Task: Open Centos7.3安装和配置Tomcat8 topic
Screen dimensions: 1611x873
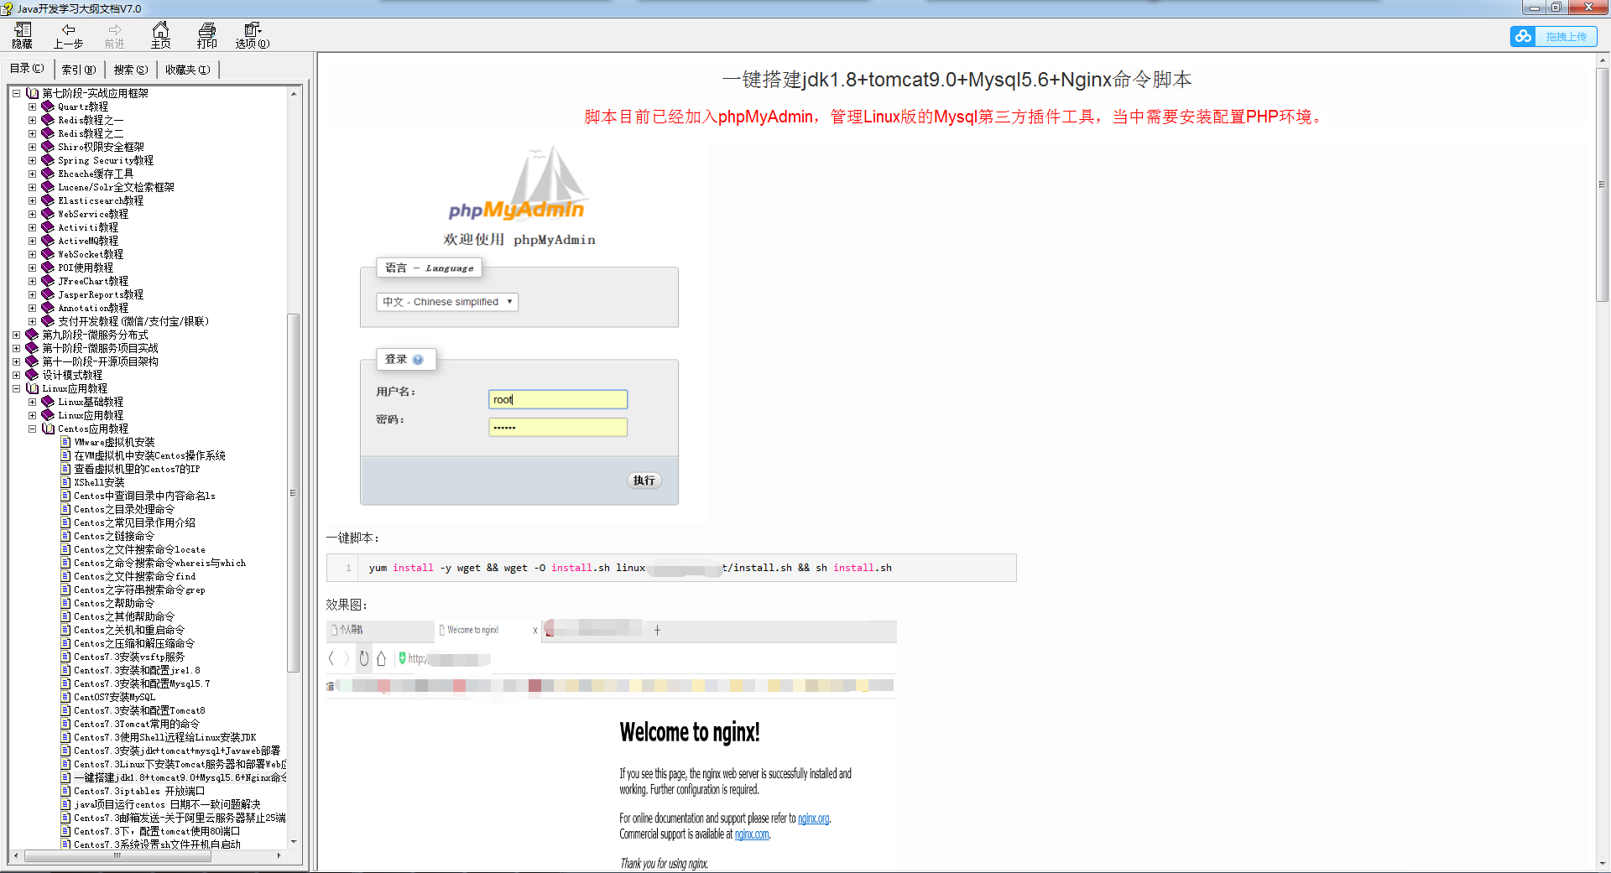Action: [x=139, y=710]
